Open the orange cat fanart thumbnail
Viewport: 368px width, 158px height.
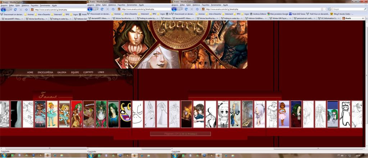pos(186,114)
